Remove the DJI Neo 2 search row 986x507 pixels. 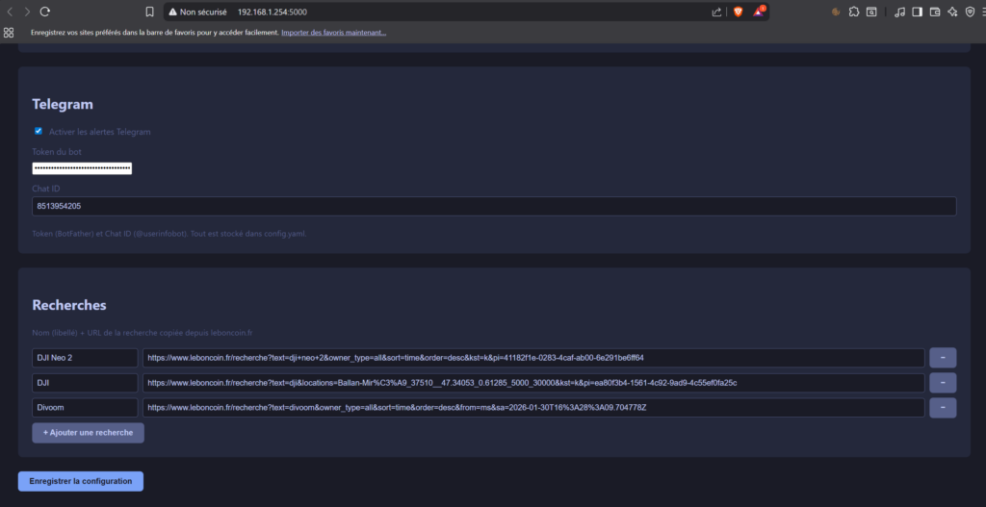942,358
